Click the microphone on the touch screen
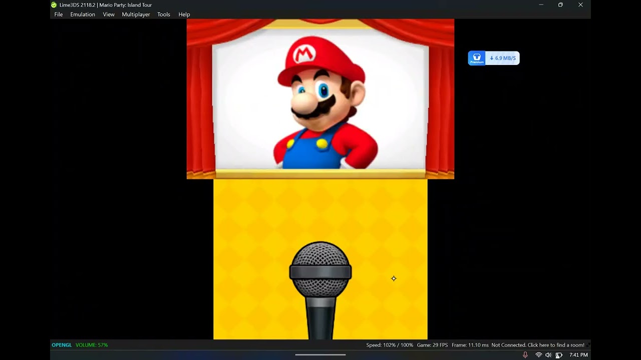Screen dimensions: 641x360 click(320, 290)
